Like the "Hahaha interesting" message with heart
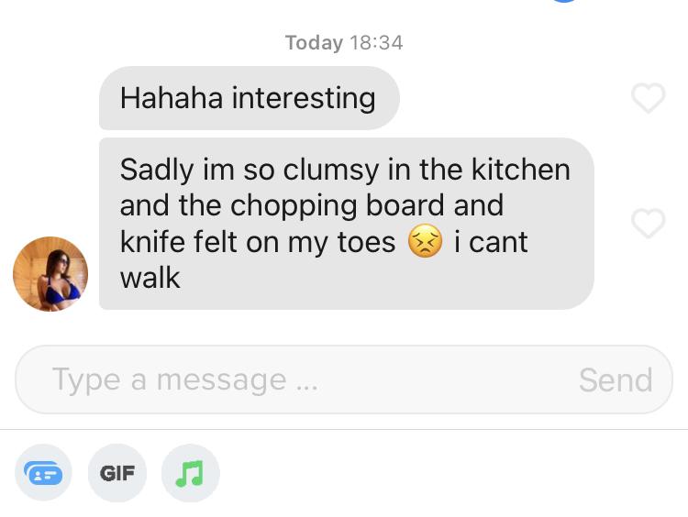This screenshot has height=517, width=688. (x=648, y=98)
